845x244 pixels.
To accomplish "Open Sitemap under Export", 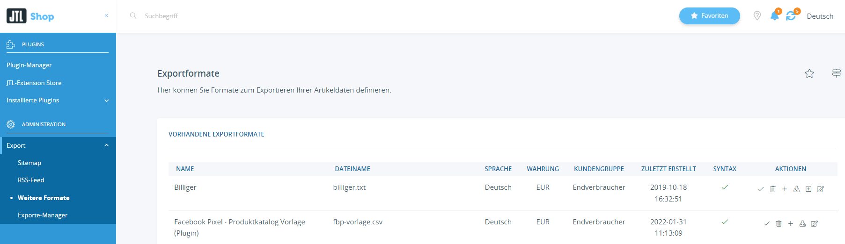I will (29, 163).
